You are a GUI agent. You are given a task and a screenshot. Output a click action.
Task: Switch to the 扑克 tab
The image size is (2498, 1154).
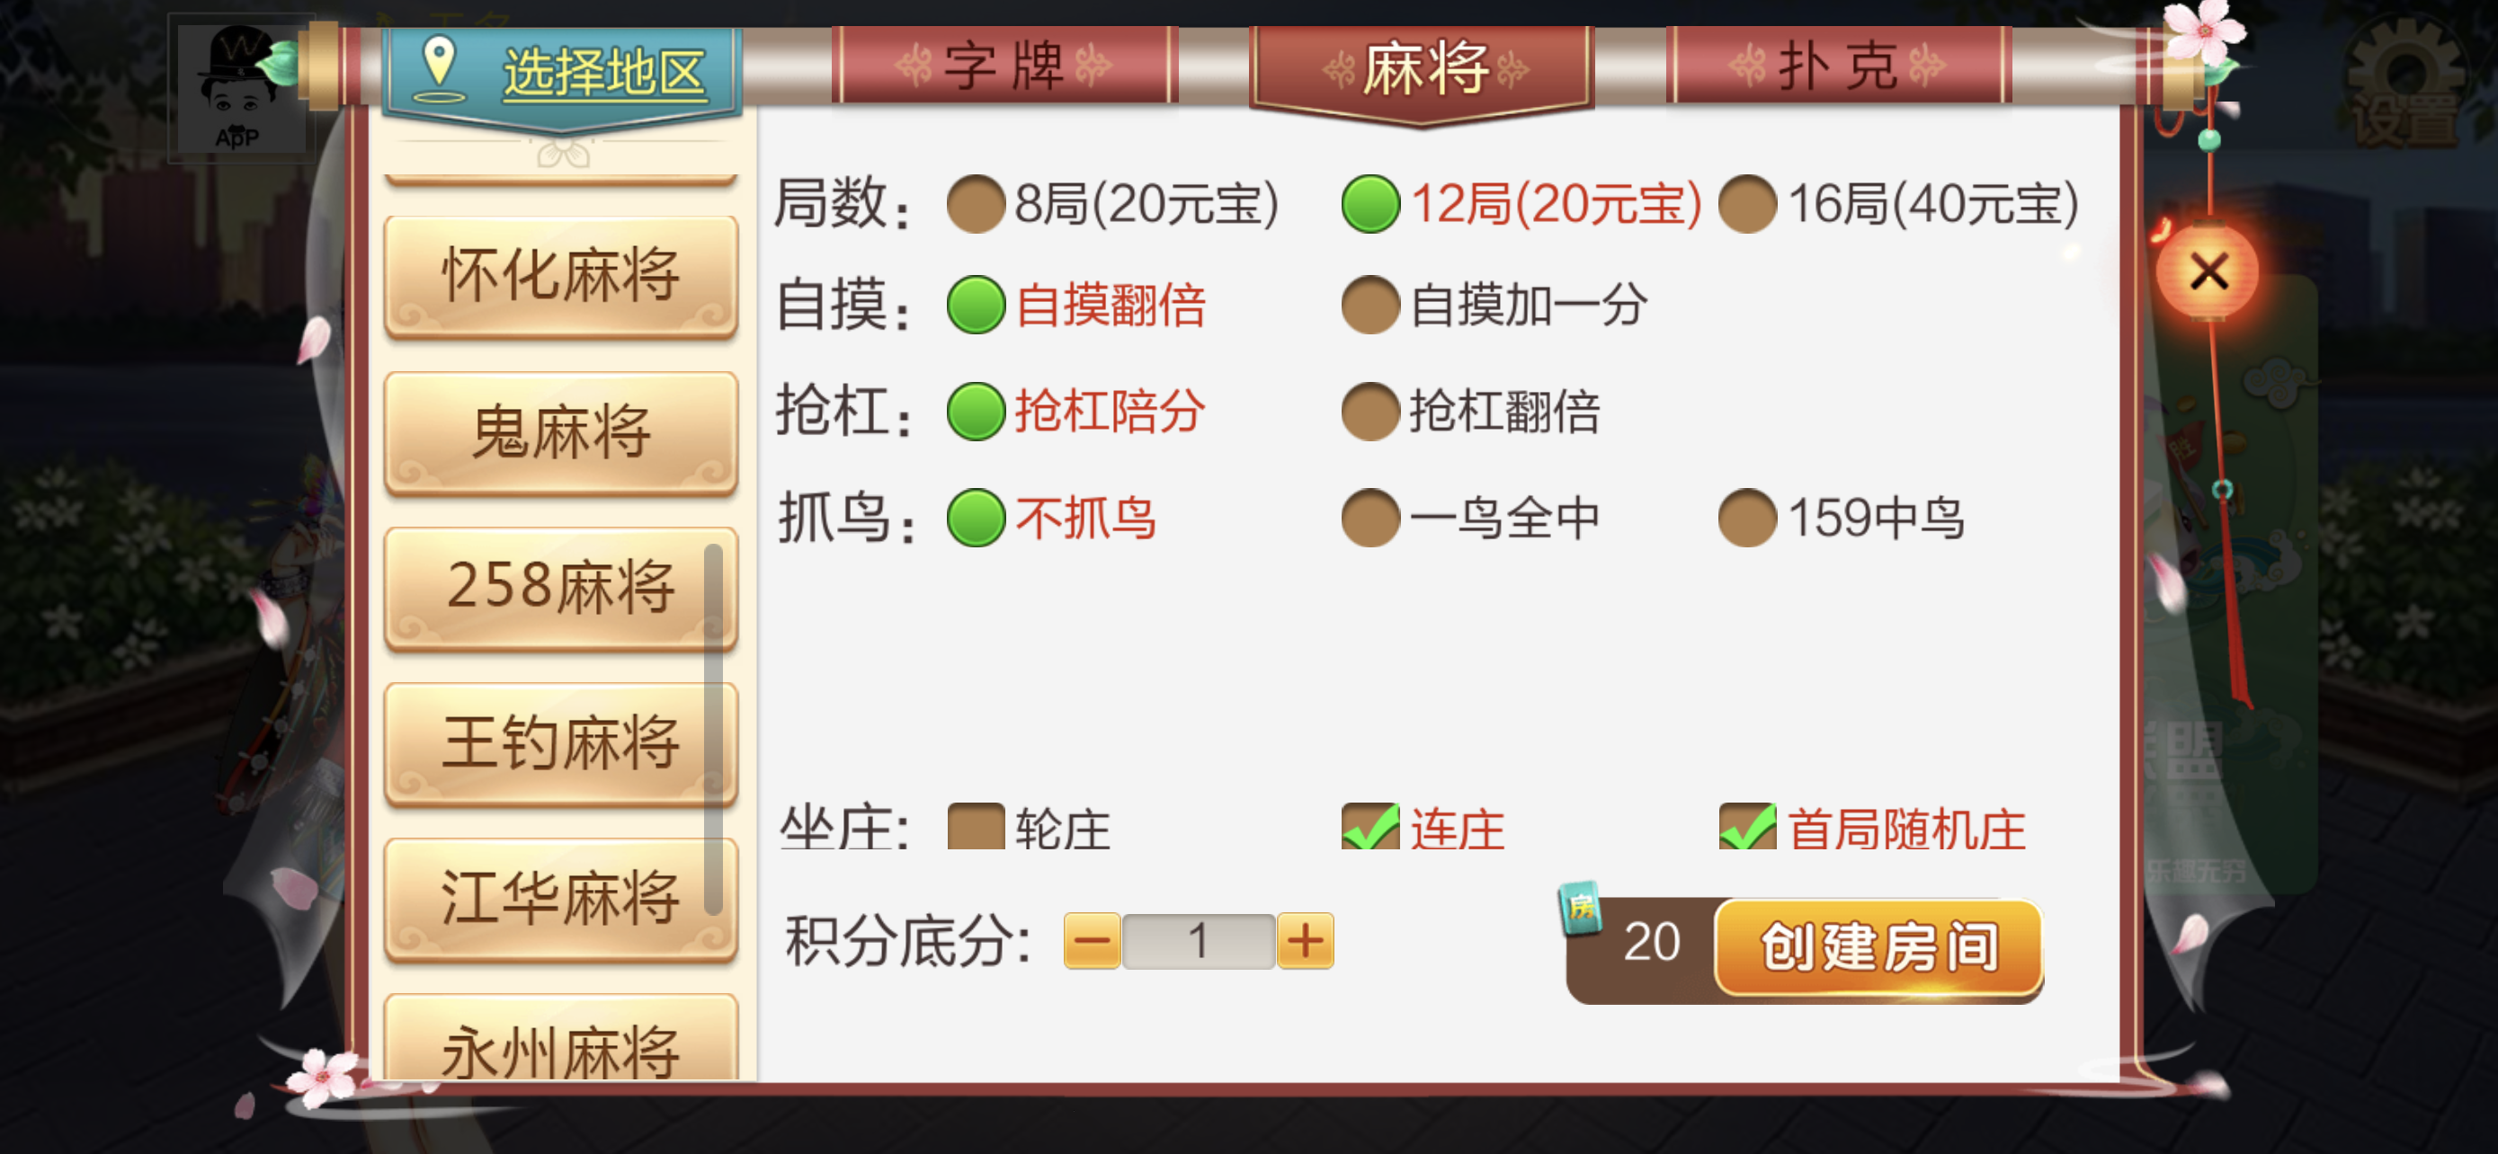pyautogui.click(x=1839, y=66)
